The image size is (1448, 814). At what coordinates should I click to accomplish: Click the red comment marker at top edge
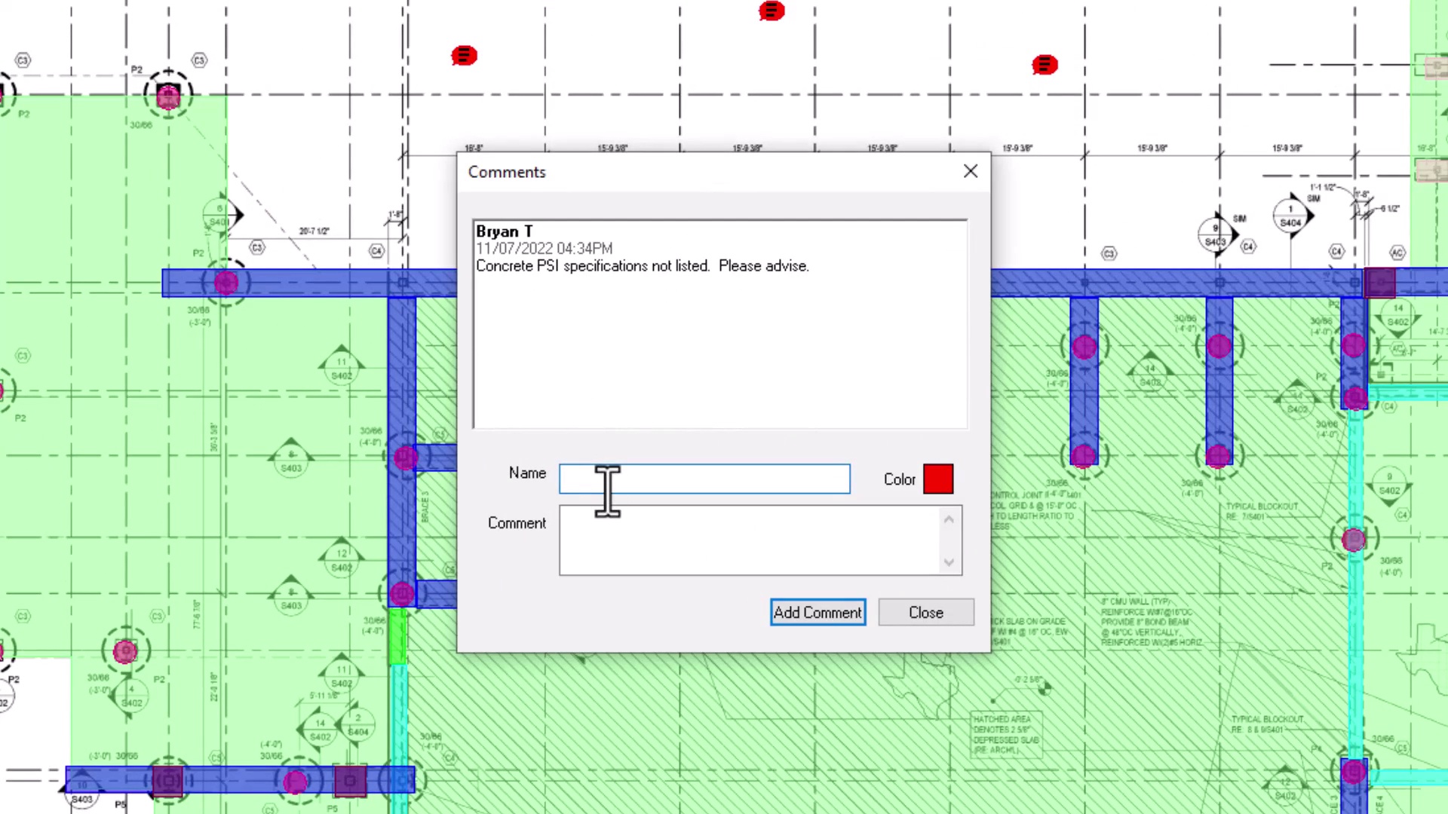click(772, 11)
